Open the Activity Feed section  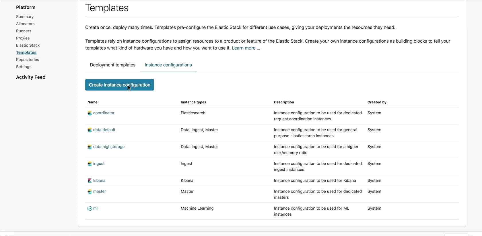31,77
